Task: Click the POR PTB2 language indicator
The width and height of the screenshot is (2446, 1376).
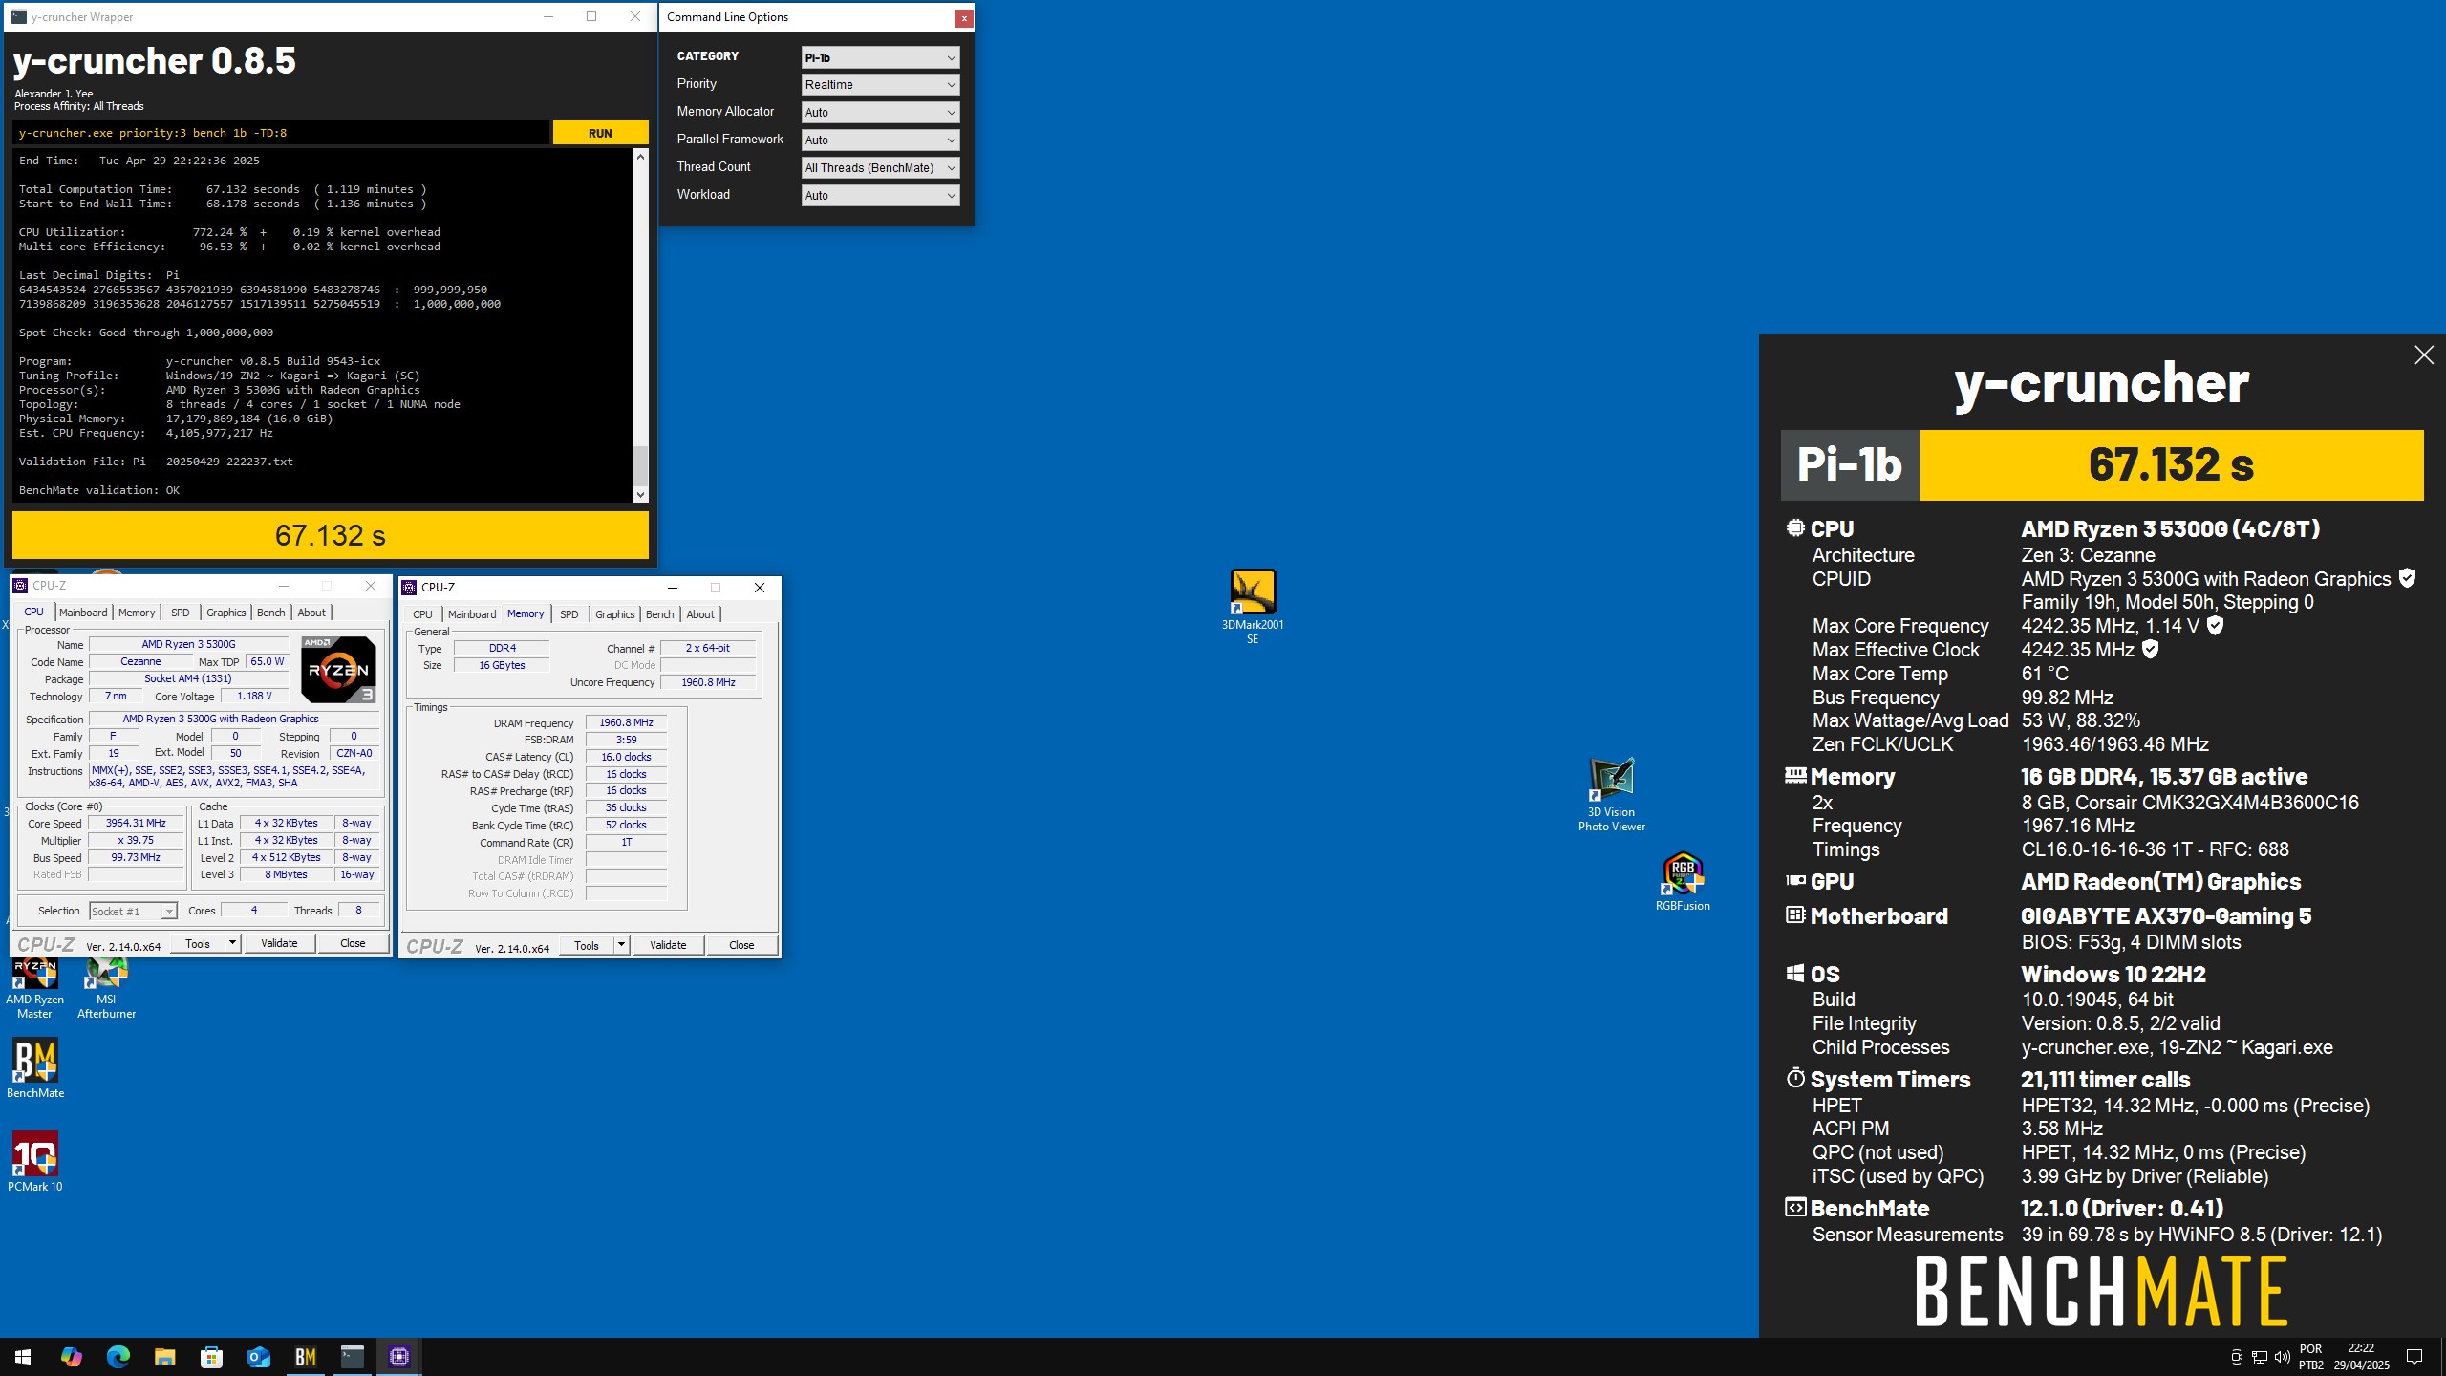Action: [2310, 1357]
